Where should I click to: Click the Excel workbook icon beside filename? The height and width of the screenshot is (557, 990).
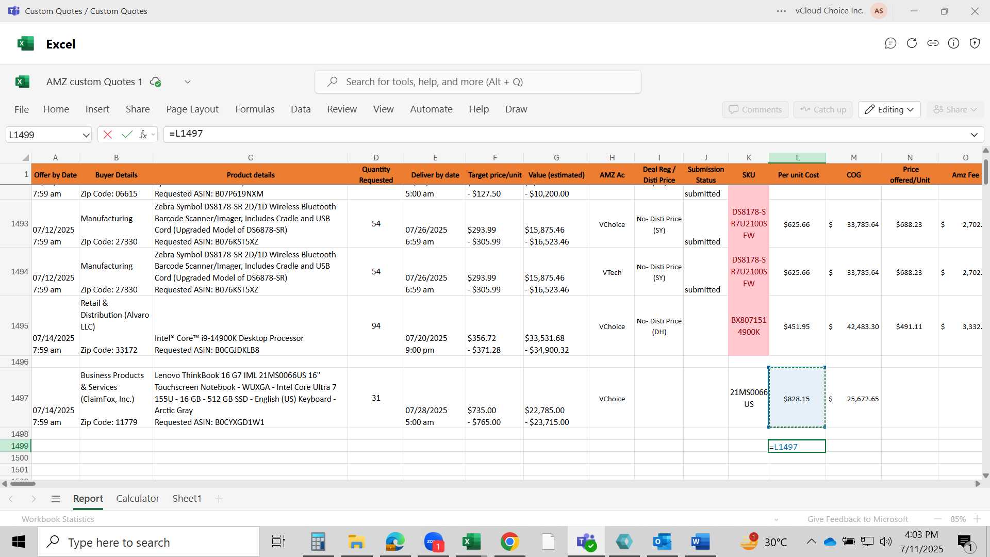tap(23, 81)
